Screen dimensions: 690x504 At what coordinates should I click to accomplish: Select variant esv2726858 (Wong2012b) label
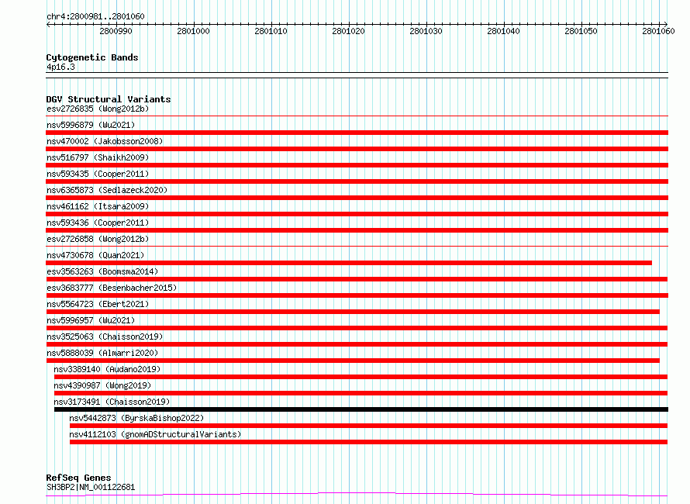point(98,239)
